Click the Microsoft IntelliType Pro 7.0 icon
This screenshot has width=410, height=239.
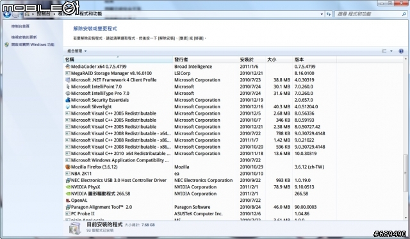point(68,94)
